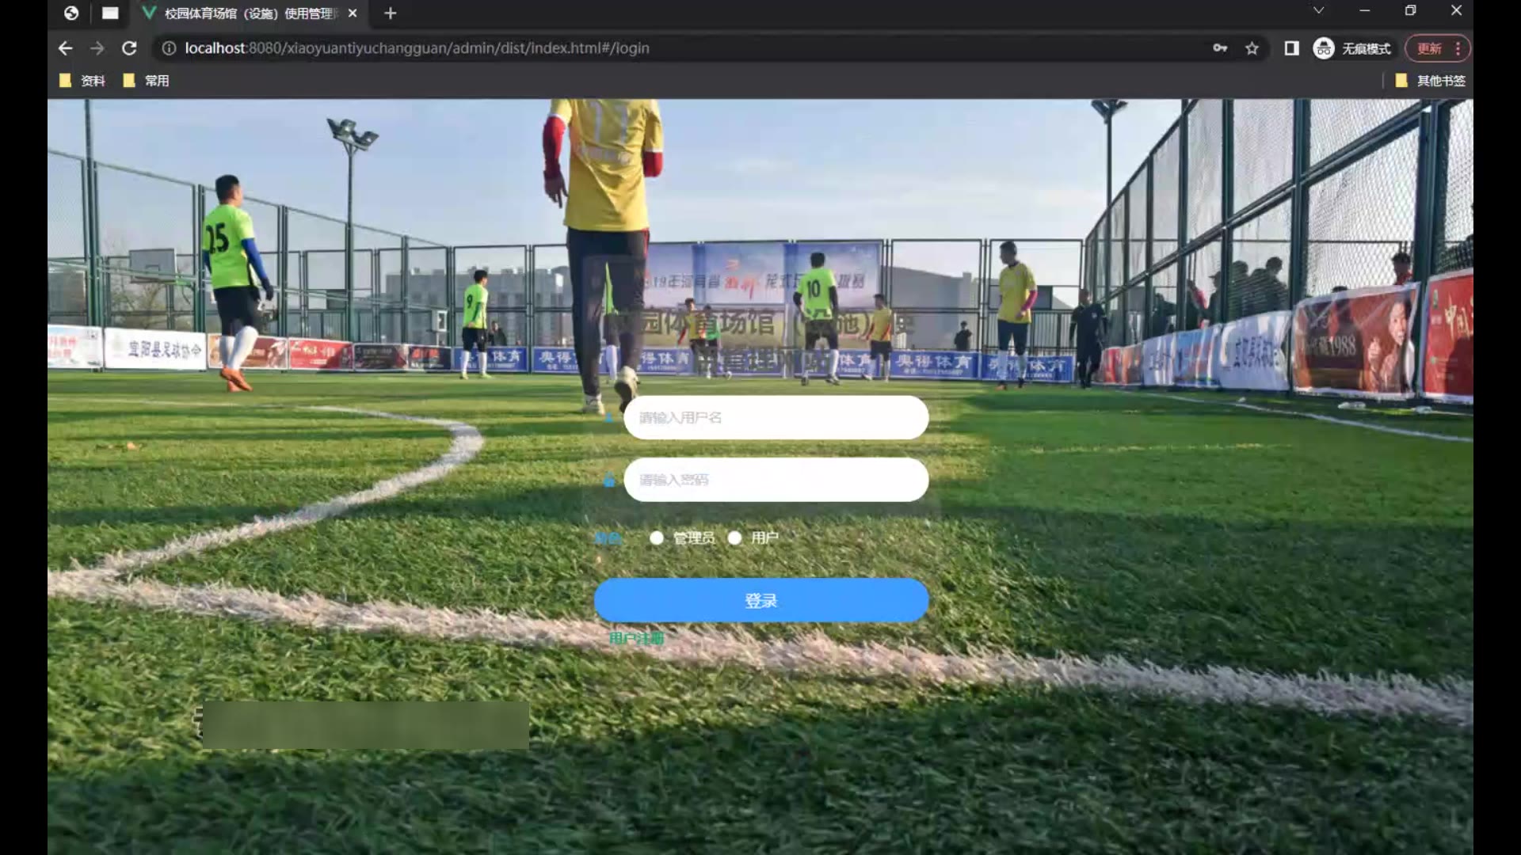Select the 管理员 radio button
Viewport: 1521px width, 855px height.
point(657,538)
